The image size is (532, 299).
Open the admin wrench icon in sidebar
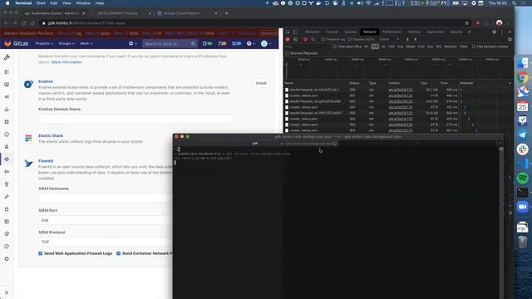tap(7, 57)
